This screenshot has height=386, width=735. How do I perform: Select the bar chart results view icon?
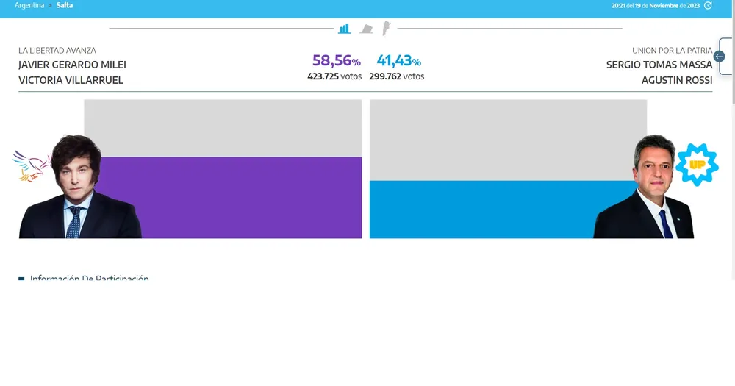[x=344, y=29]
